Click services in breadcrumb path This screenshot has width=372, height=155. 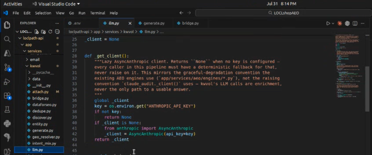point(113,32)
